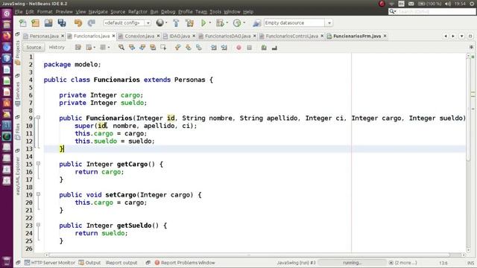Click the Profile Project clock icon
Screen dimensions: 477x268
click(237, 23)
